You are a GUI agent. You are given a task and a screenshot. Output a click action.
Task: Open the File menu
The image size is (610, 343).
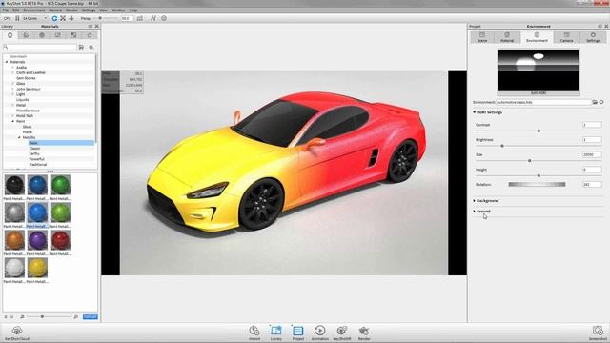[5, 10]
